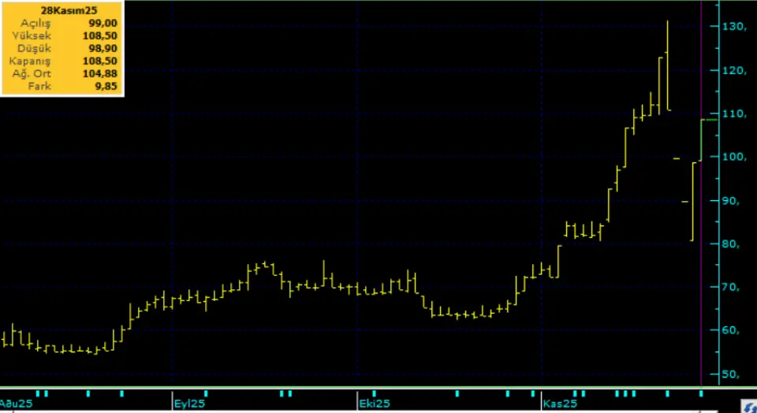Screen dimensions: 757x413
Task: Jump to Eyl25 on the date axis
Action: (188, 404)
